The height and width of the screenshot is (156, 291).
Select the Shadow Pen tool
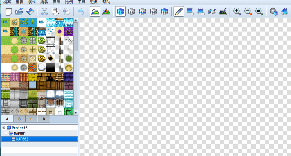click(x=223, y=12)
